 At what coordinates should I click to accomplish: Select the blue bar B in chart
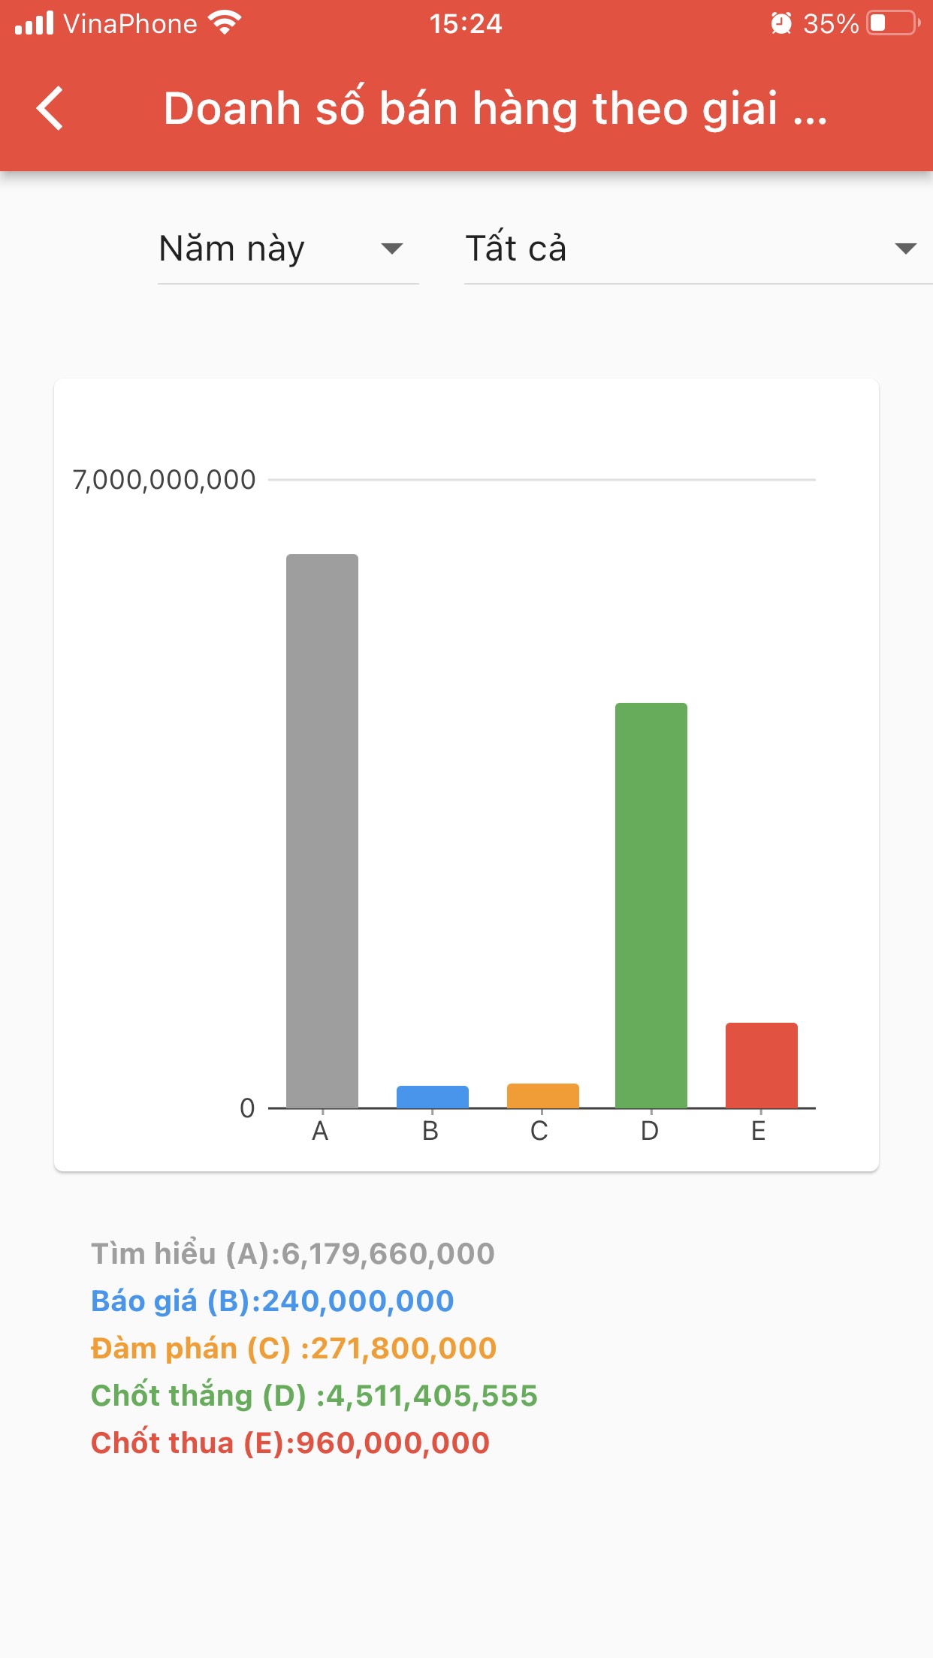click(433, 1096)
